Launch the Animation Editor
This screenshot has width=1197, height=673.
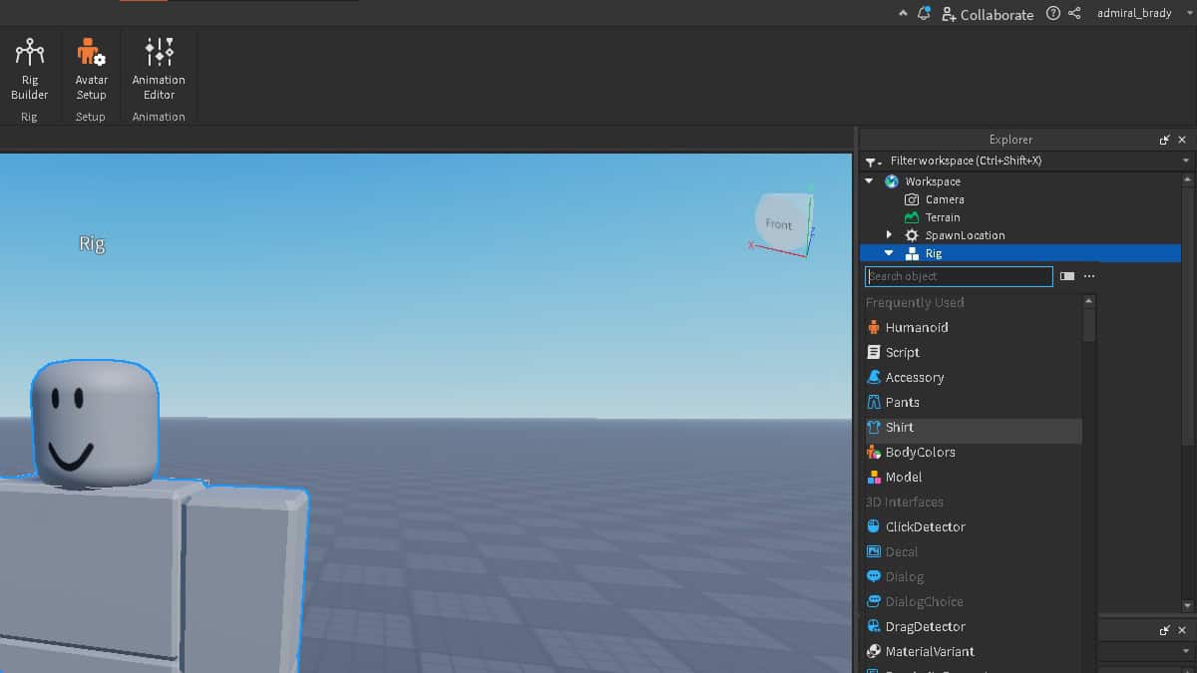click(159, 70)
